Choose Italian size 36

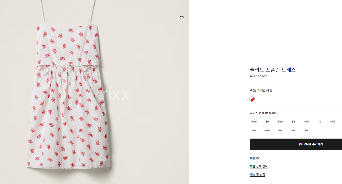tap(267, 122)
